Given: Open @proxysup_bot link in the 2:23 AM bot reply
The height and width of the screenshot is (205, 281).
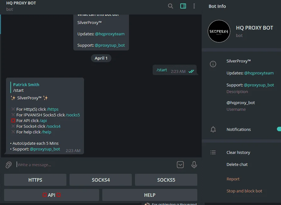Looking at the screenshot, I should pyautogui.click(x=45, y=149).
